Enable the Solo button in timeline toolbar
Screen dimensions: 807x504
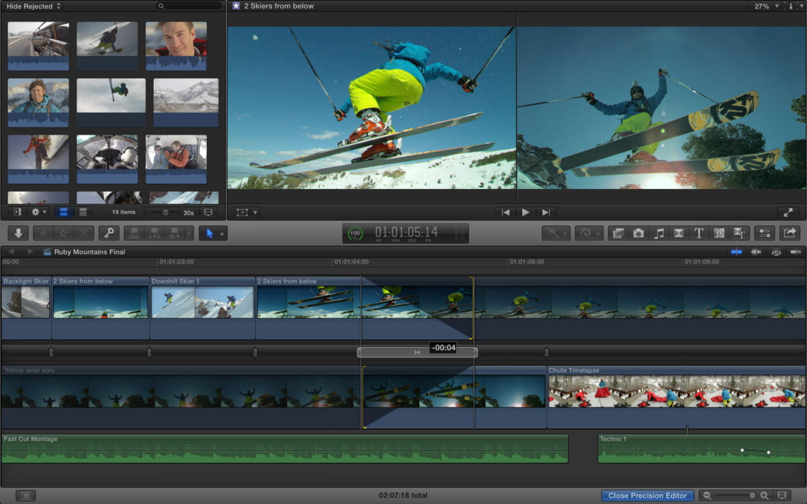tap(776, 251)
